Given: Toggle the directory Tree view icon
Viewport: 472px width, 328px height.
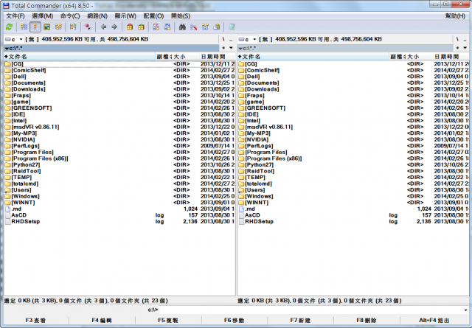Looking at the screenshot, I should tap(58, 27).
